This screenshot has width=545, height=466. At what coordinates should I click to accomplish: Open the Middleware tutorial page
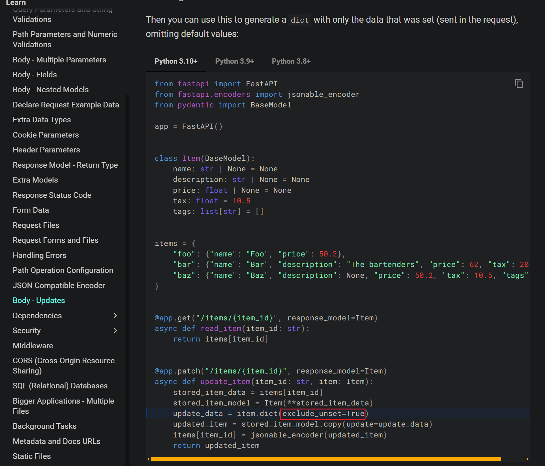[33, 346]
